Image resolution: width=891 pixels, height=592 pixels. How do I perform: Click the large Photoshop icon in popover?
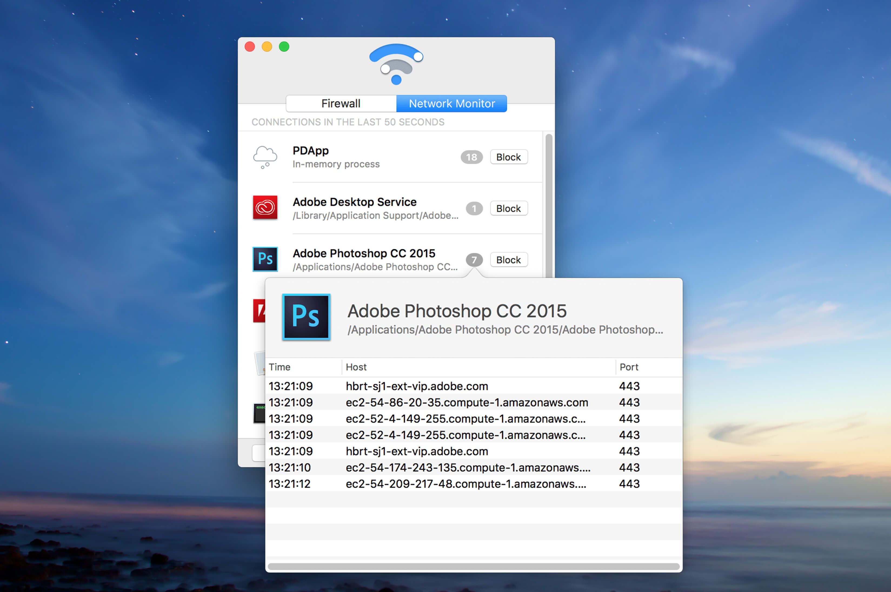306,317
